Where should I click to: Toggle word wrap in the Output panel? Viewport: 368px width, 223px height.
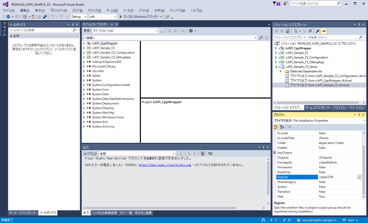click(x=210, y=153)
